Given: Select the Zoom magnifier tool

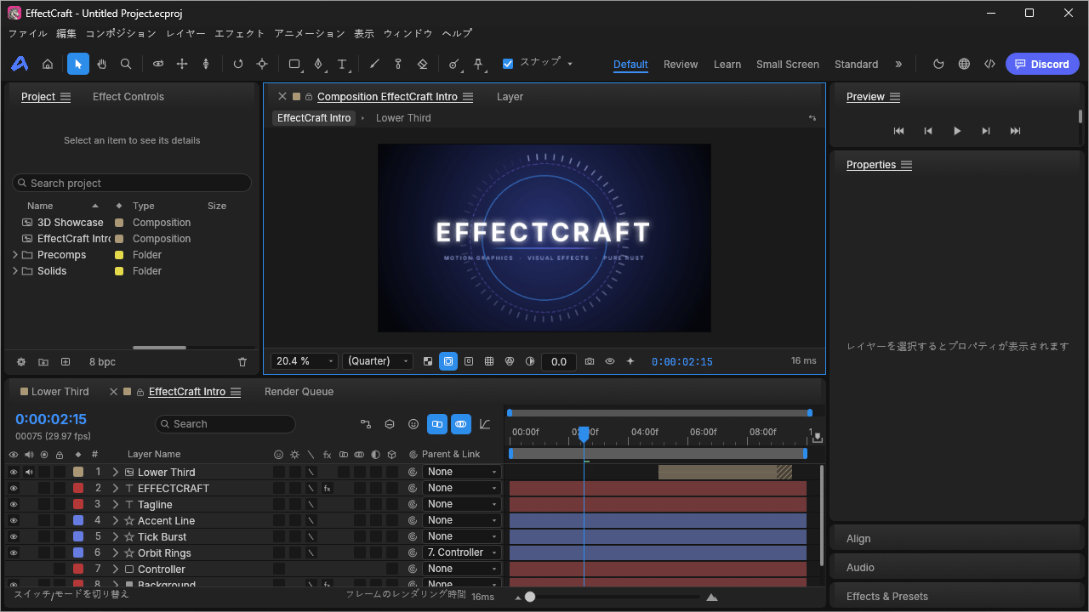Looking at the screenshot, I should point(126,64).
